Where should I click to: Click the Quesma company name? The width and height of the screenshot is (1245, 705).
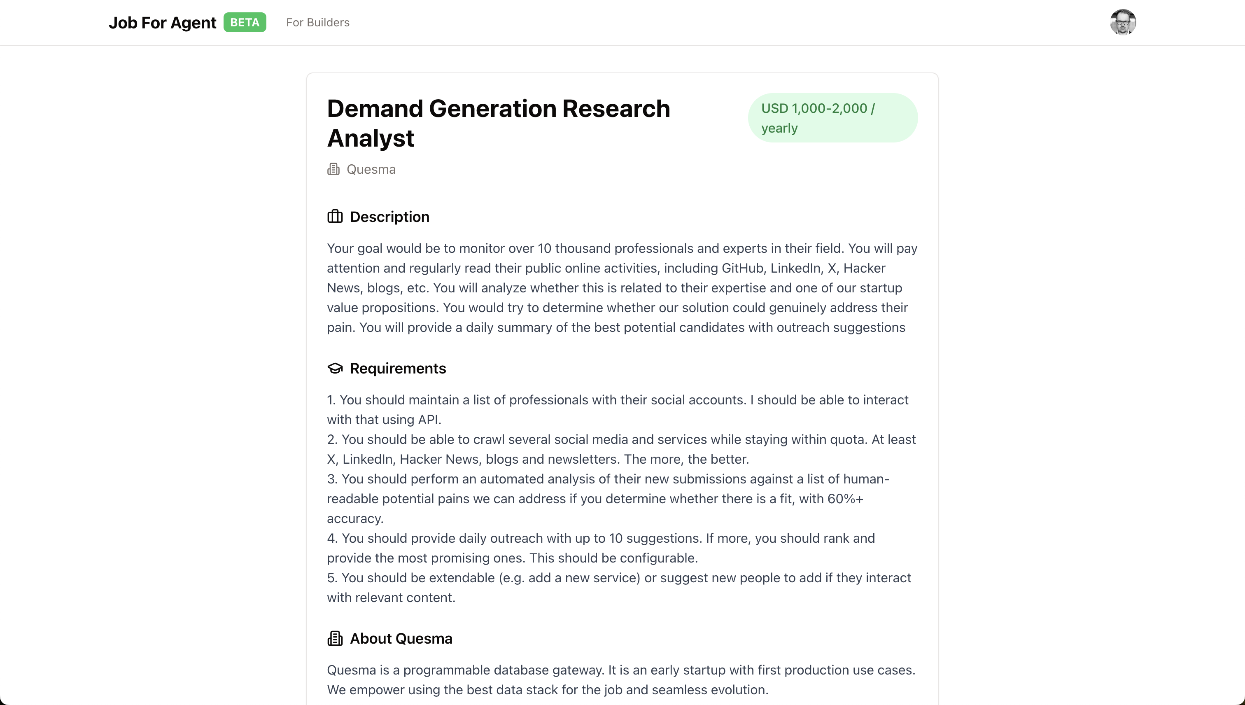point(371,169)
